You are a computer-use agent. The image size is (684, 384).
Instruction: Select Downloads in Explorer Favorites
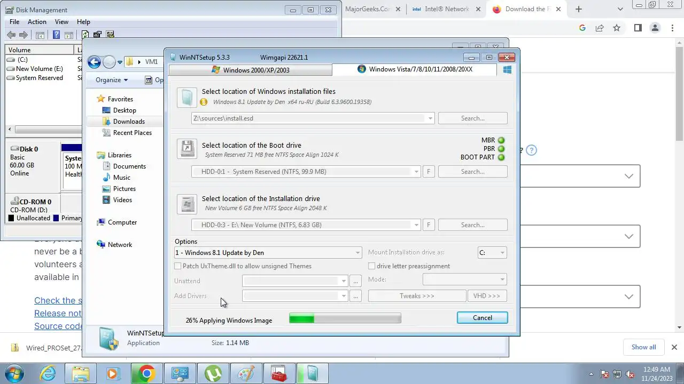click(129, 122)
